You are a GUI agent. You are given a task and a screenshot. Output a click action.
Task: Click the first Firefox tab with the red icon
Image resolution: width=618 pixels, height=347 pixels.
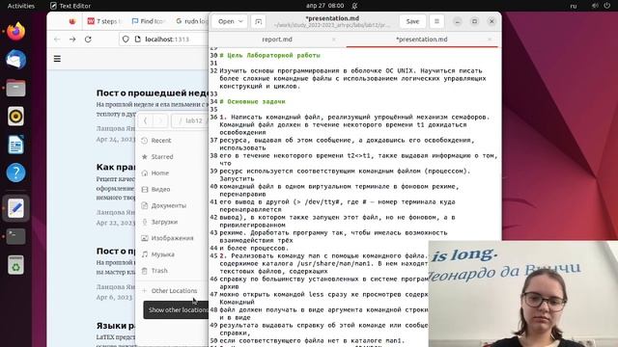tap(72, 21)
